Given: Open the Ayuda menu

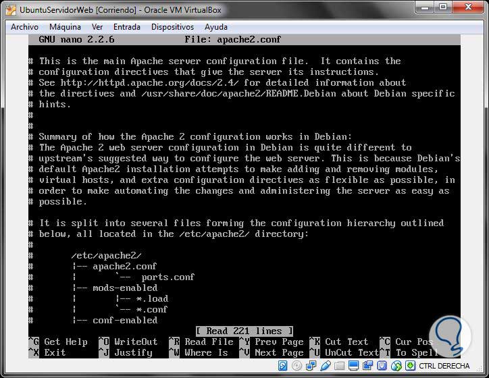Looking at the screenshot, I should [x=216, y=27].
